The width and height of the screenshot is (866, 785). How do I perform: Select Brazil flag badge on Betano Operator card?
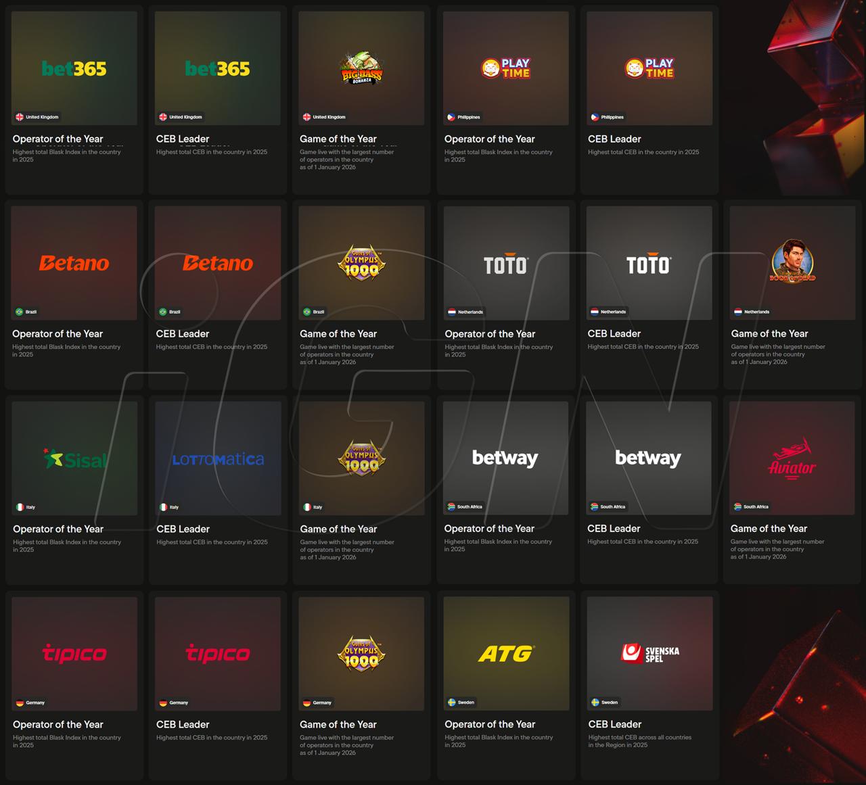point(26,312)
